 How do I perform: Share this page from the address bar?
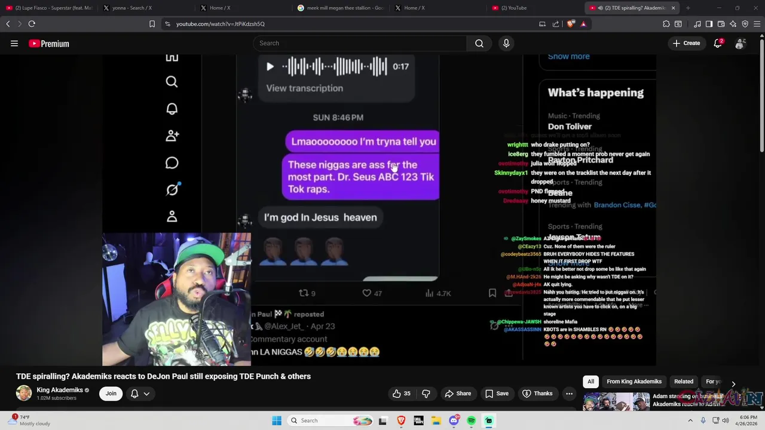click(x=556, y=24)
